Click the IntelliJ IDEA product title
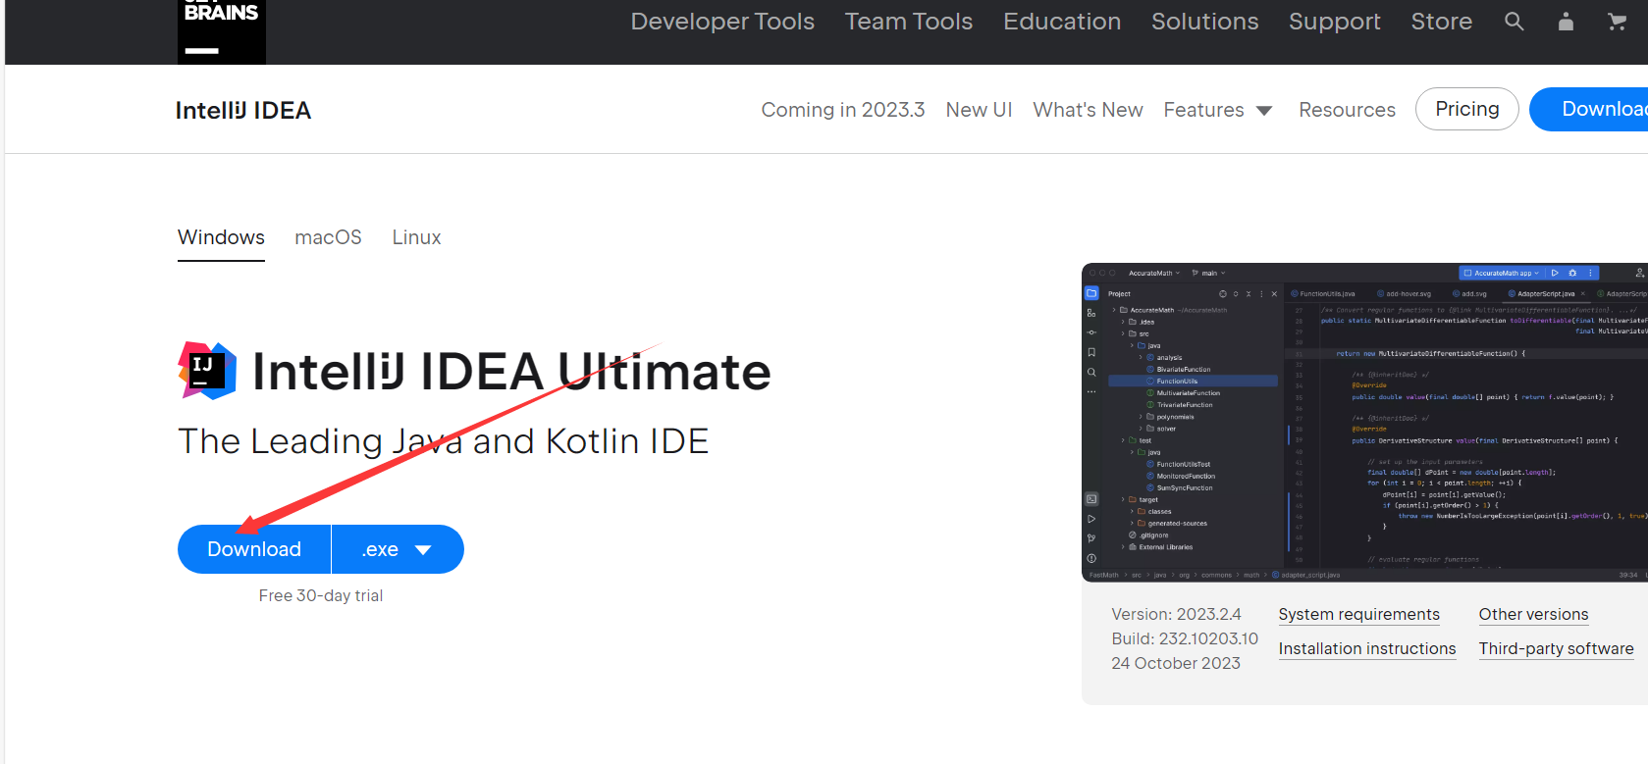Viewport: 1648px width, 764px height. [243, 110]
